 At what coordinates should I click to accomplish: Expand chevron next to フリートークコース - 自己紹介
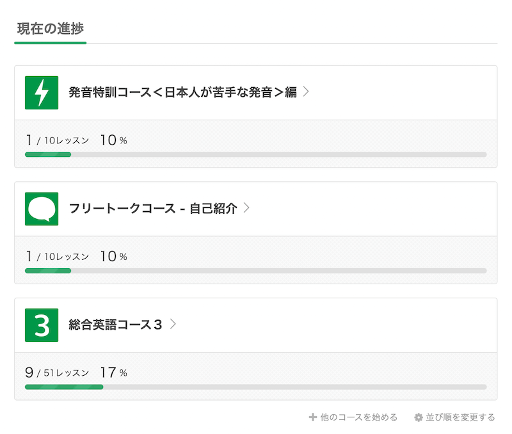point(246,208)
